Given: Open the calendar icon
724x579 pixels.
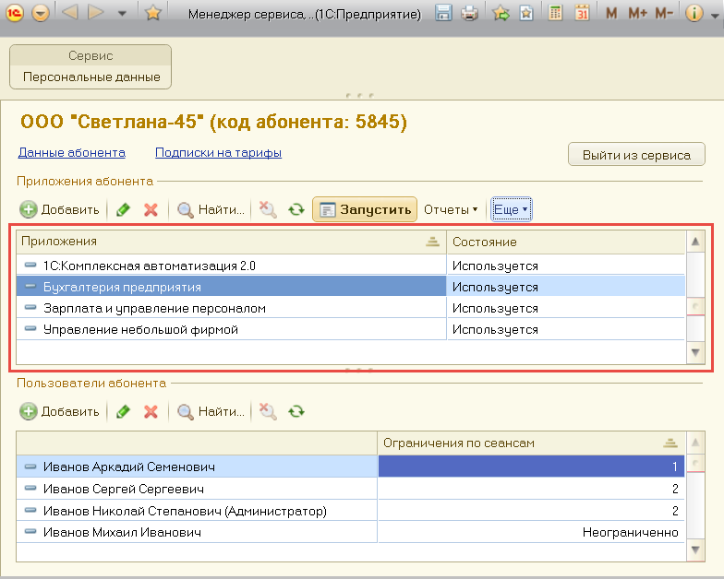Looking at the screenshot, I should click(582, 13).
